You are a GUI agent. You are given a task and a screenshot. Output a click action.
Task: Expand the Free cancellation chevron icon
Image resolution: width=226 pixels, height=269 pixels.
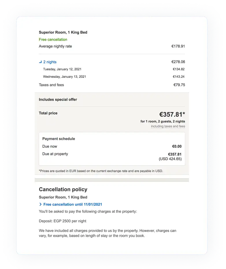[40, 204]
